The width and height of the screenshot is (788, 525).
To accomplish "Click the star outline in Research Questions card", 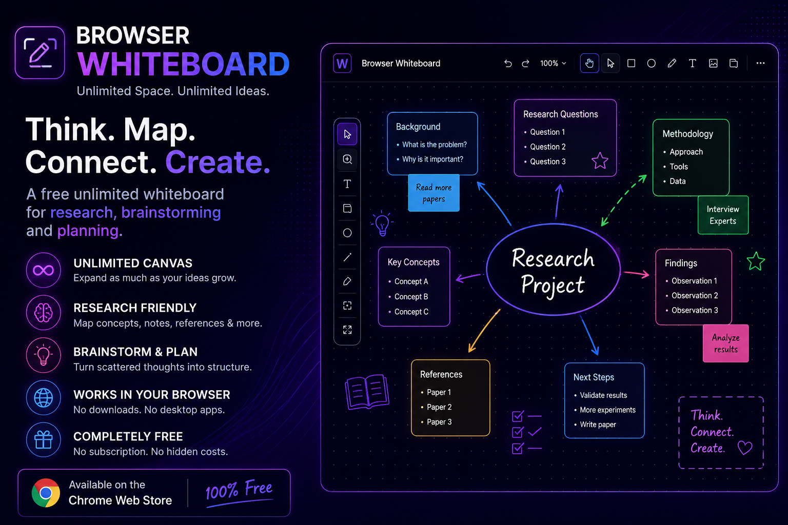I will pyautogui.click(x=600, y=161).
